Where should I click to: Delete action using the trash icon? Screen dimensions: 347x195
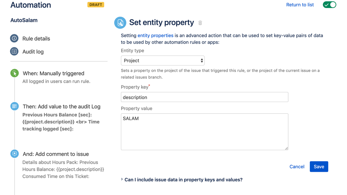[200, 23]
